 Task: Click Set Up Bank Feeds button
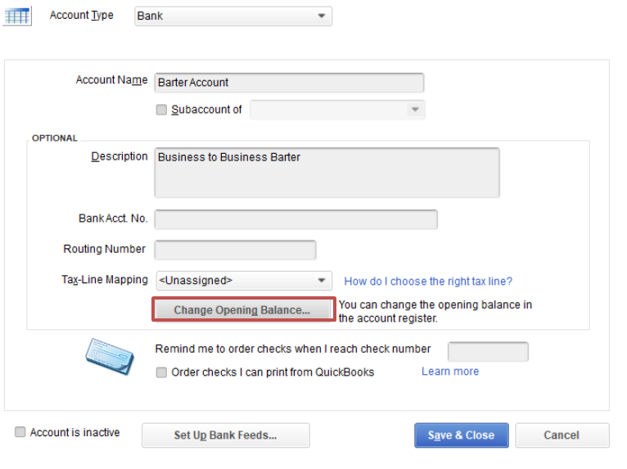pos(225,435)
